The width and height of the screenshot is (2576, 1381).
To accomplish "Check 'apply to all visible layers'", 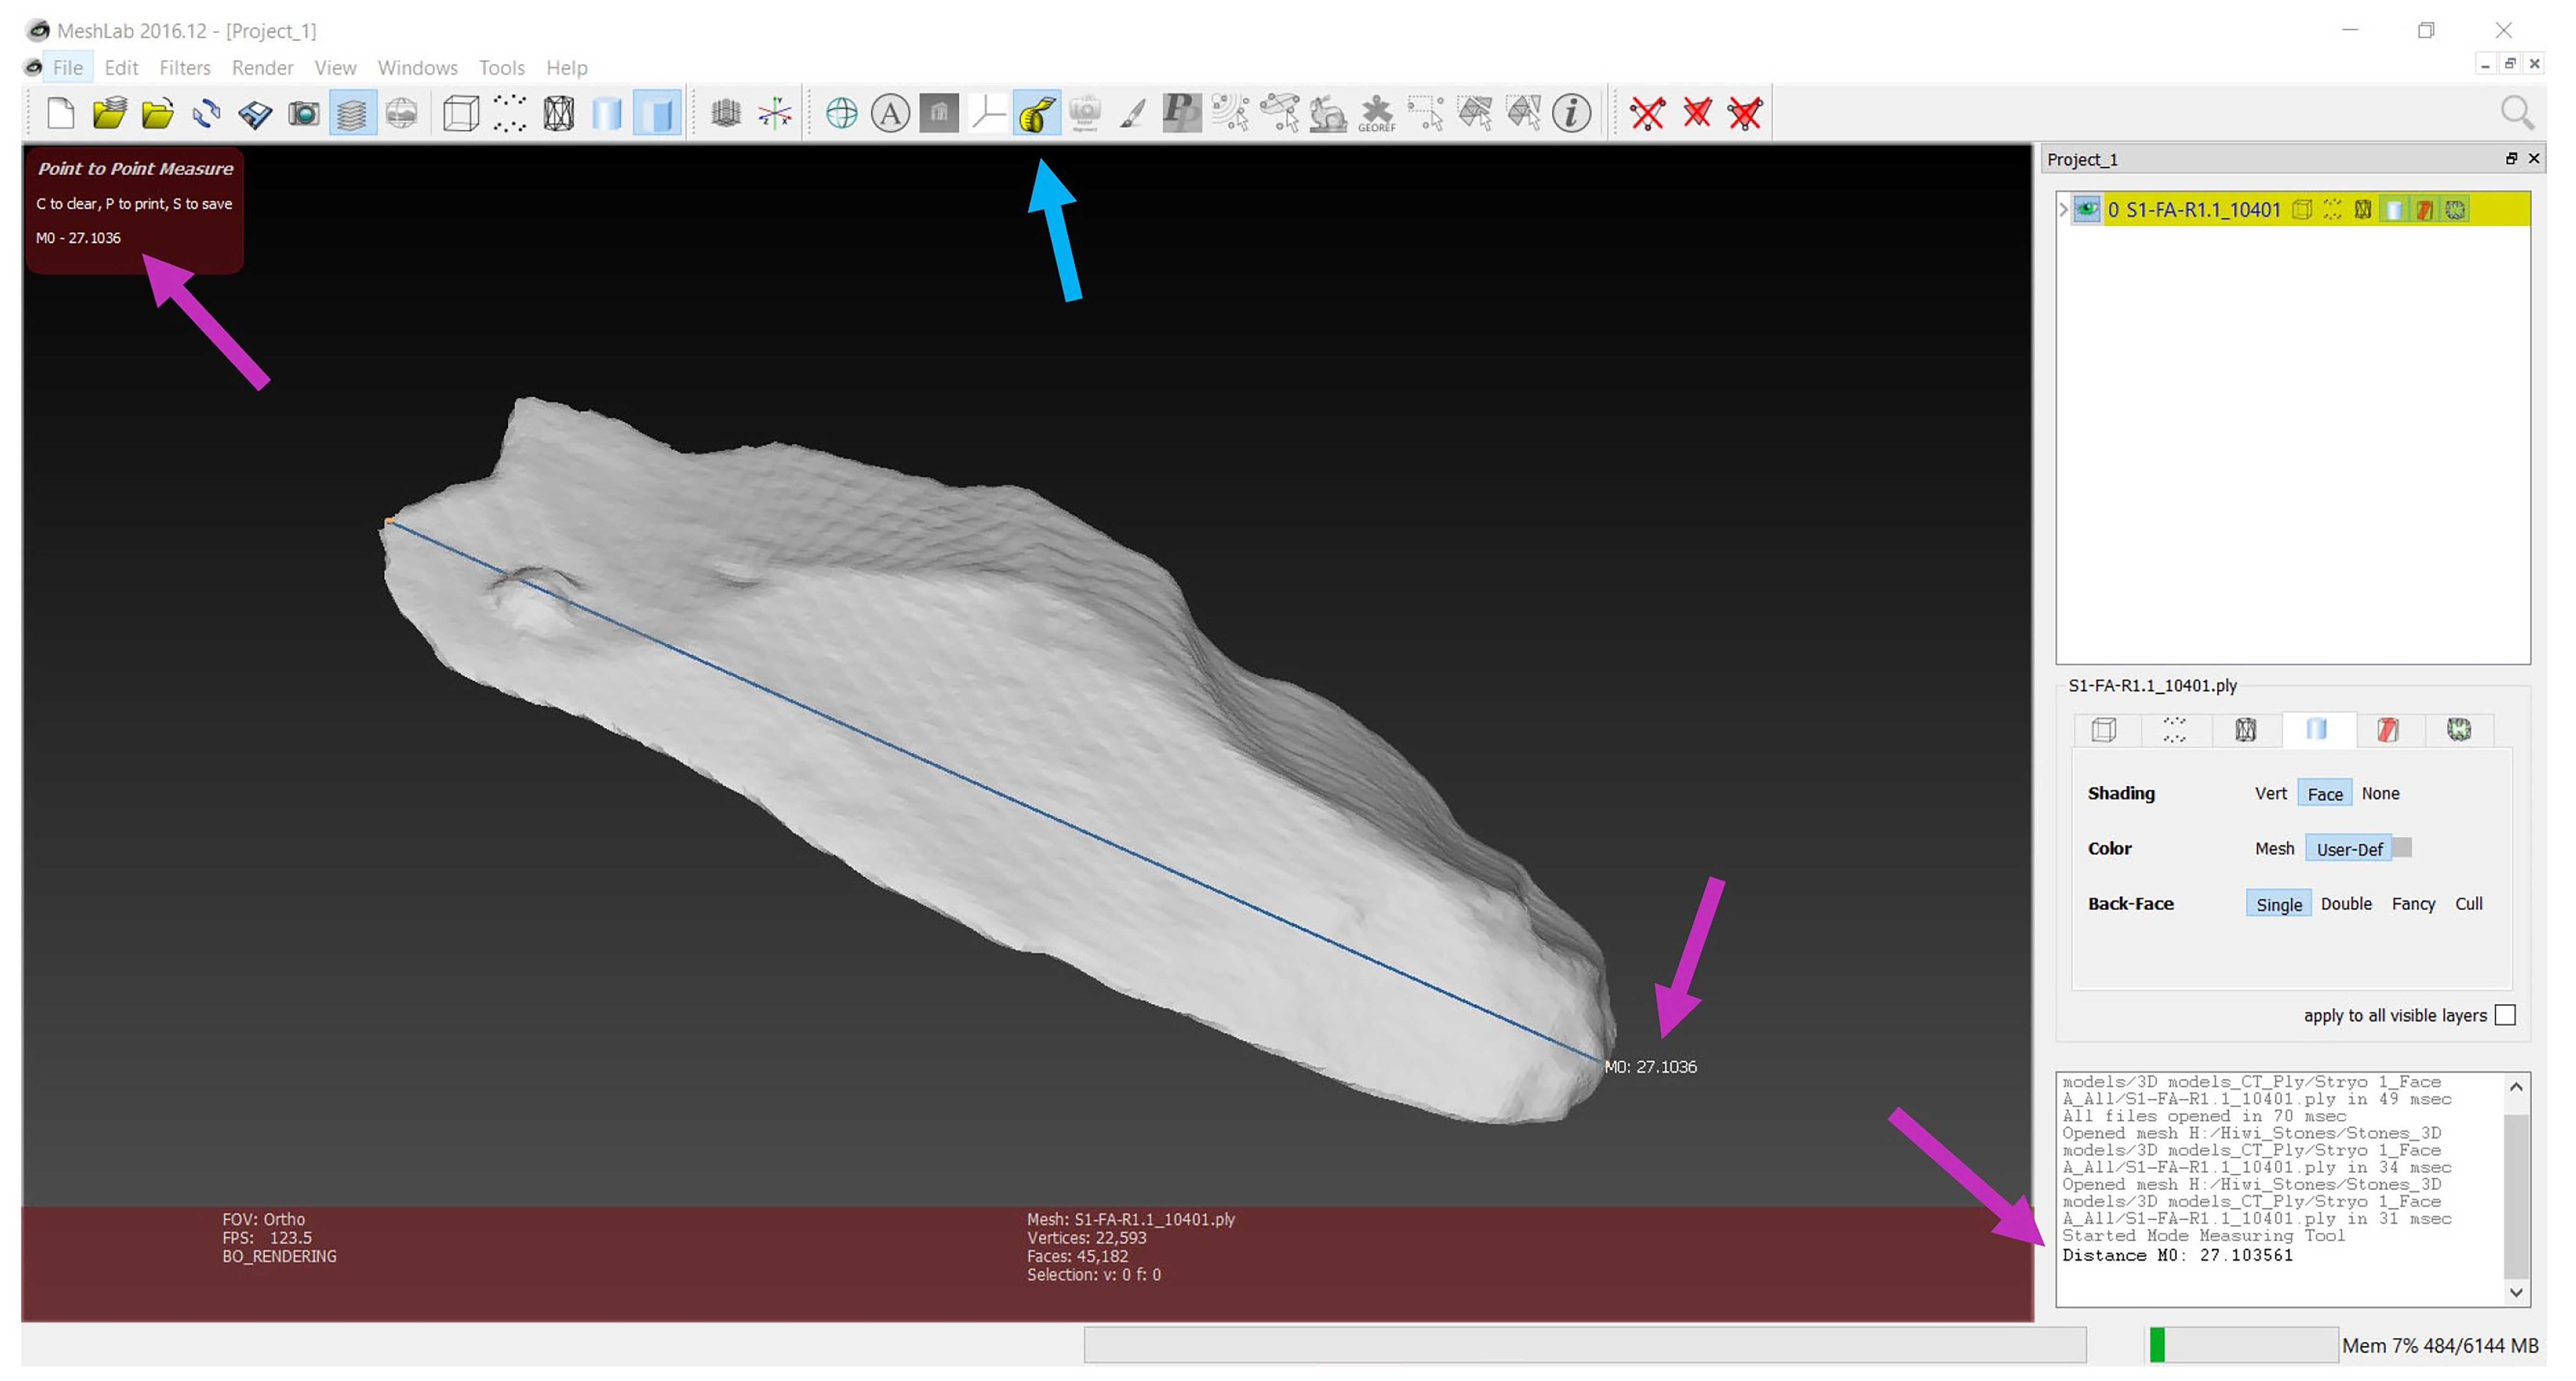I will click(2505, 1015).
